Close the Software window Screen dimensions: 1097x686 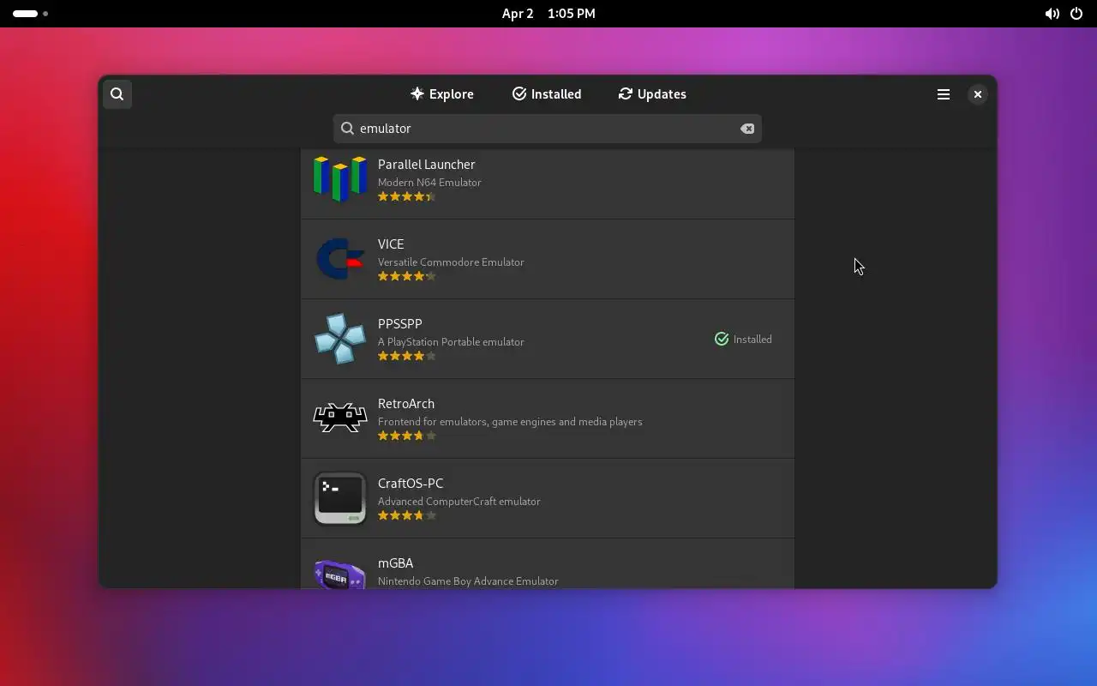pyautogui.click(x=978, y=94)
